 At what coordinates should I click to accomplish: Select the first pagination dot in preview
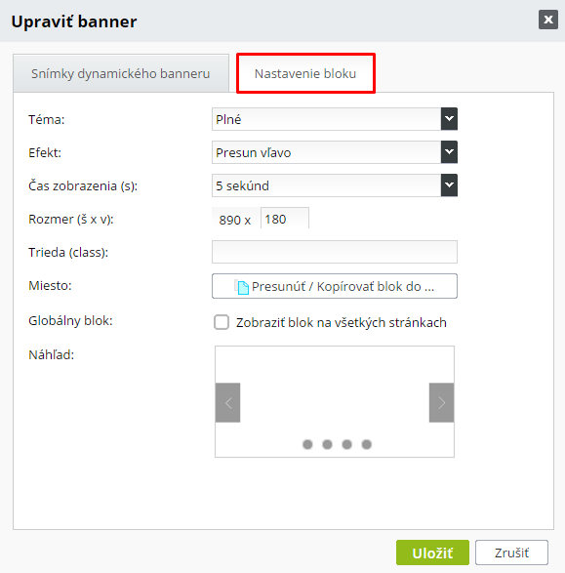click(307, 444)
